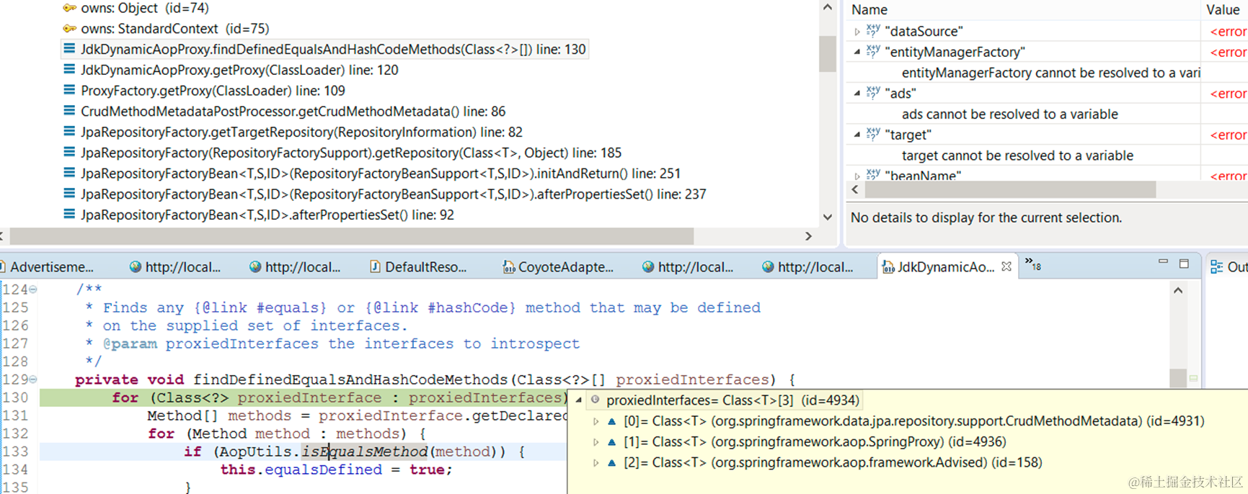Click the Debug view vertical scrollbar thumb

(828, 53)
